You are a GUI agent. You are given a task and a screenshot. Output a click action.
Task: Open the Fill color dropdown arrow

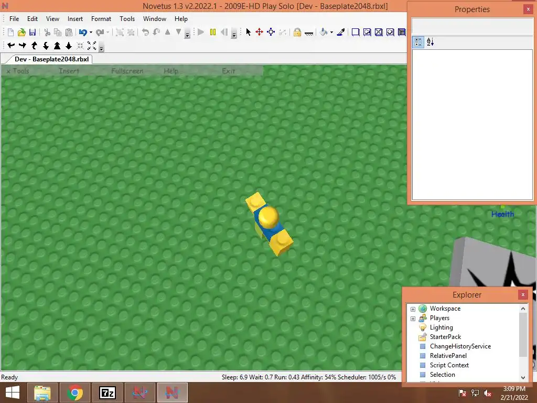(x=331, y=32)
